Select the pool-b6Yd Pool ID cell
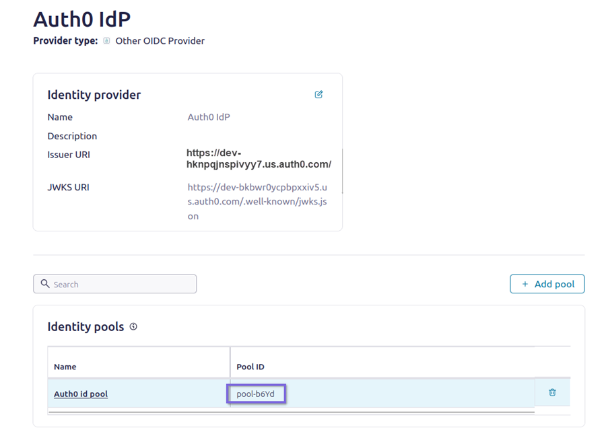Image resolution: width=606 pixels, height=436 pixels. tap(256, 393)
